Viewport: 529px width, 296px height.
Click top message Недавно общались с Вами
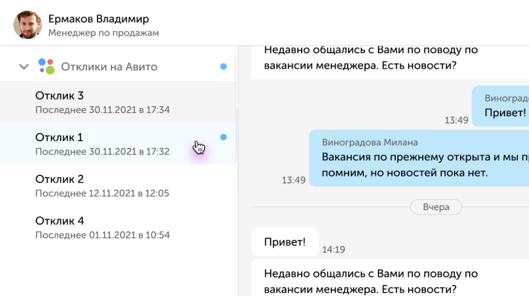tap(390, 63)
